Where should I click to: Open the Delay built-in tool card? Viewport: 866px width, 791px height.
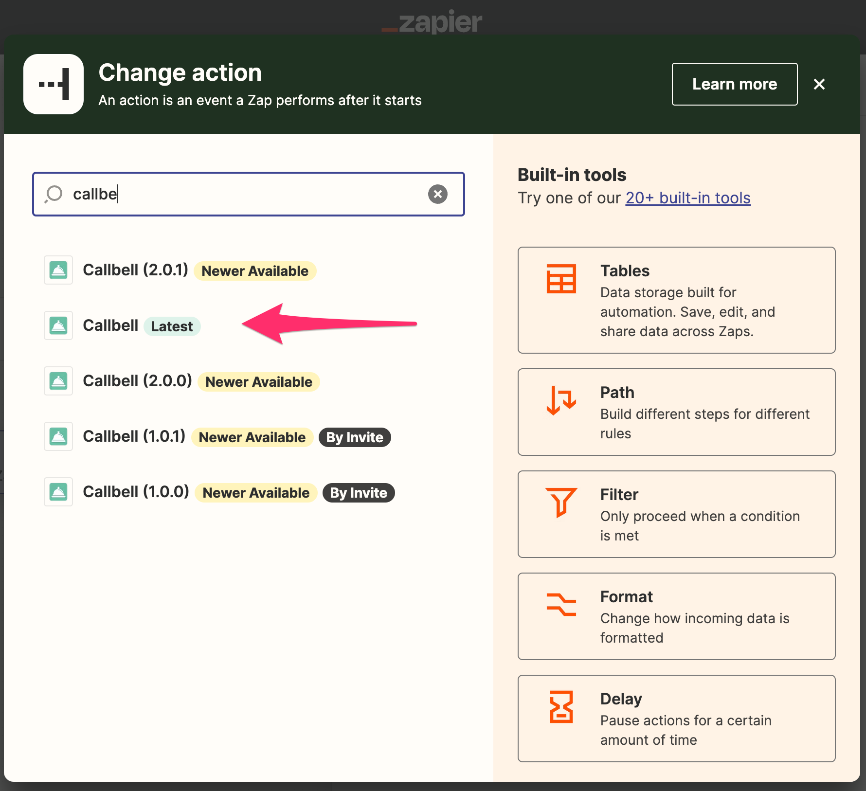point(677,719)
